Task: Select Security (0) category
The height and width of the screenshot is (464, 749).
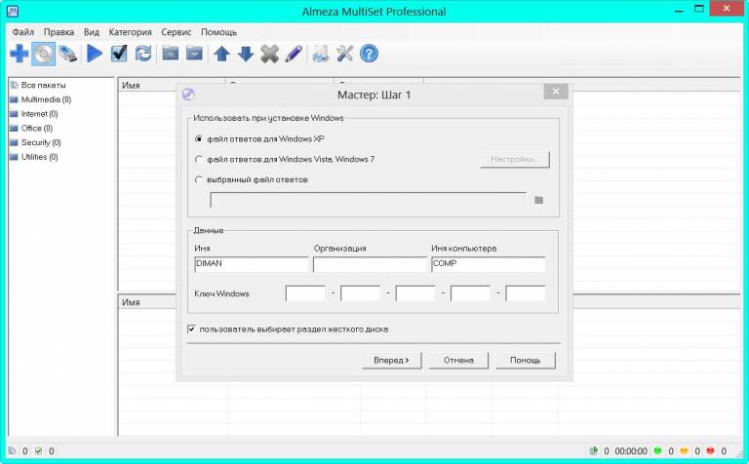Action: point(41,142)
